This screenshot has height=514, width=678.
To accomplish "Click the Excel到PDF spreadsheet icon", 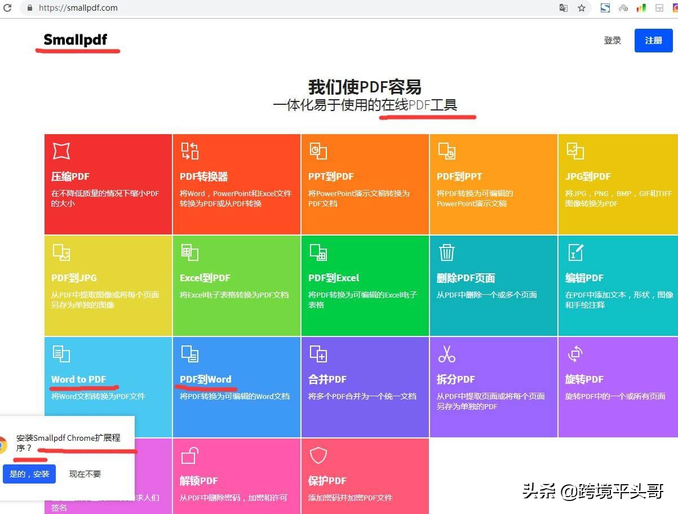I will tap(189, 252).
